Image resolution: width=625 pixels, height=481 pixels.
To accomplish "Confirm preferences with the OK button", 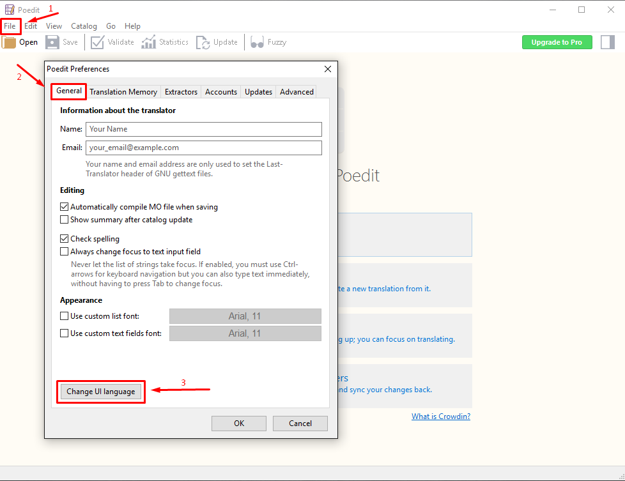I will pos(239,424).
